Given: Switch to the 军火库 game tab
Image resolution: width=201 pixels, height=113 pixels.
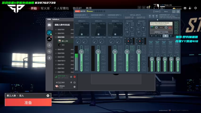Looking at the screenshot, I should pos(45,9).
